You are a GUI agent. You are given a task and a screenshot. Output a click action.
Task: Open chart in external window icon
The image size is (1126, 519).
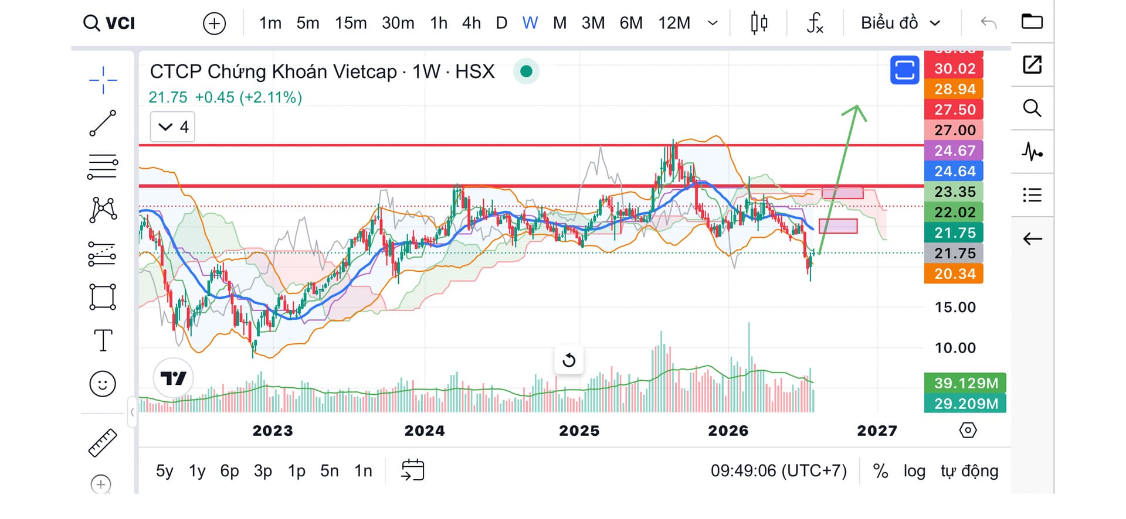point(1032,64)
